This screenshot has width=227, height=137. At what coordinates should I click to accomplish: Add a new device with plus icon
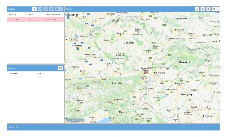click(34, 9)
